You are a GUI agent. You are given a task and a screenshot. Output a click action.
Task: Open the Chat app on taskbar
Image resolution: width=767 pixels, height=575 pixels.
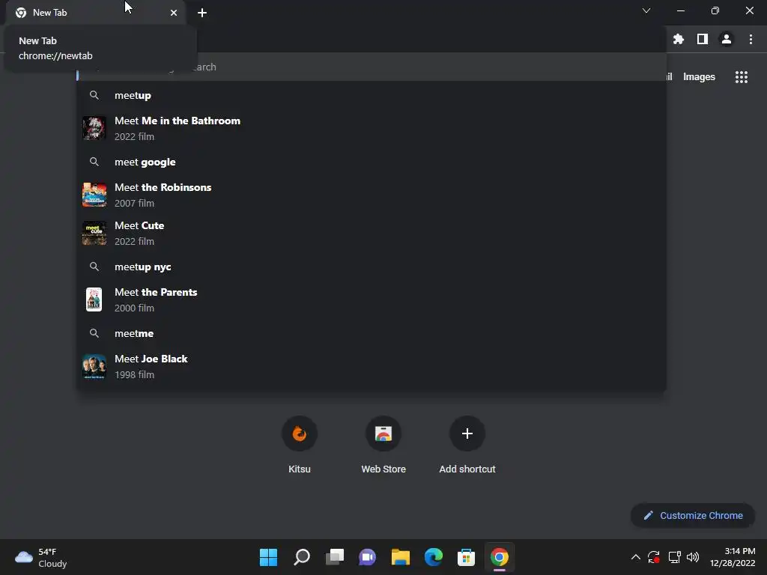click(x=367, y=557)
